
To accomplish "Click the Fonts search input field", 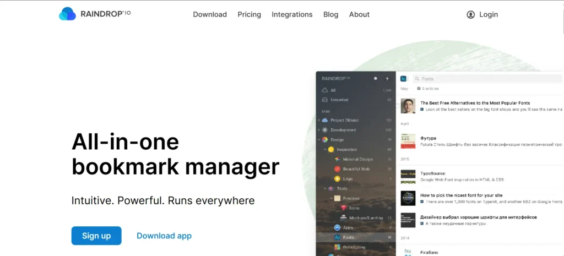I will [487, 79].
